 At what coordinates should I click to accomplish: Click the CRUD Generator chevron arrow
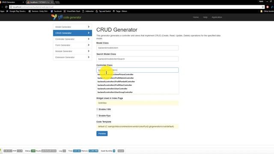tap(89, 33)
